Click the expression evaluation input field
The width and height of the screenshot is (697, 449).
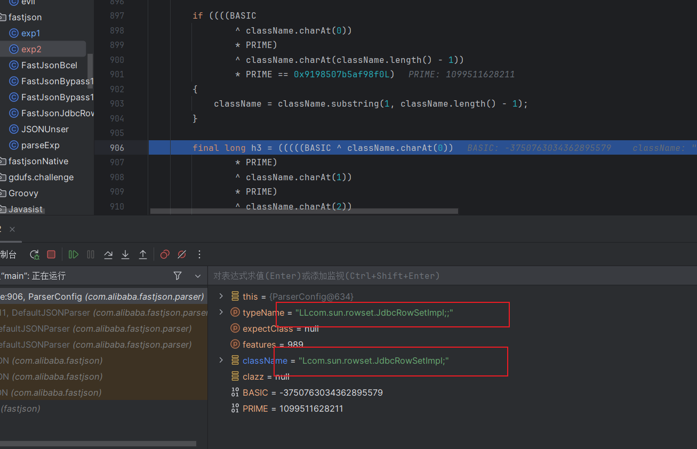point(452,276)
